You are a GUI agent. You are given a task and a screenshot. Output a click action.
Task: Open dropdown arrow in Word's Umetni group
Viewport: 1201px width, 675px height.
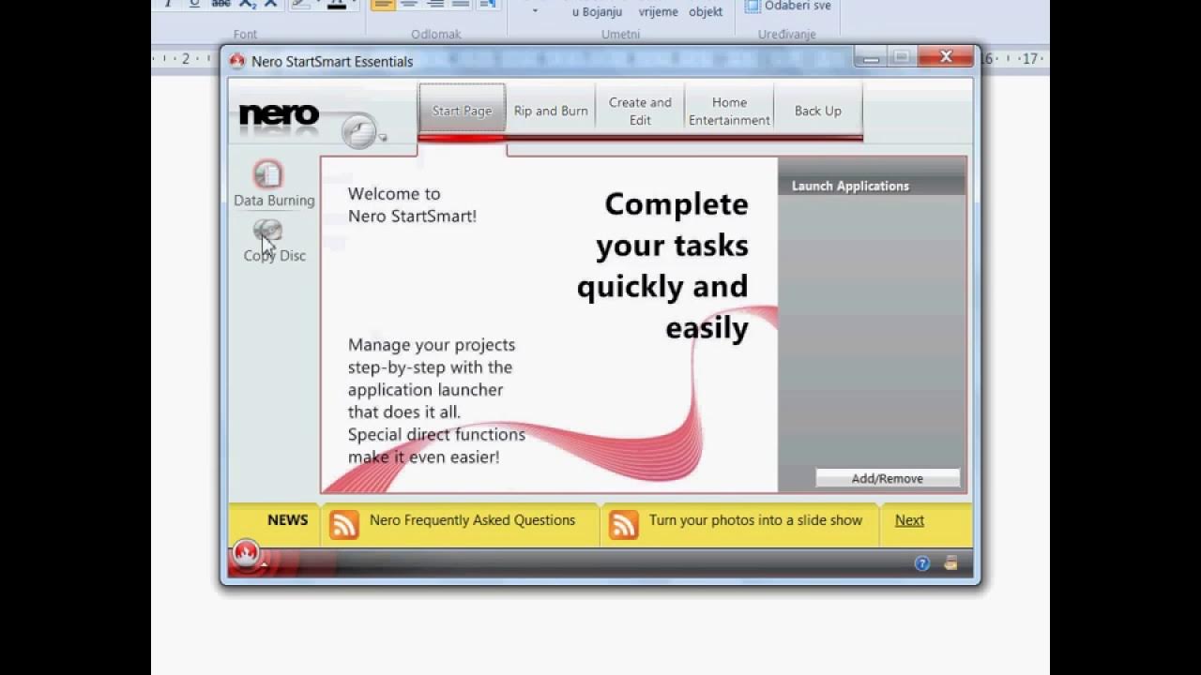(x=535, y=11)
